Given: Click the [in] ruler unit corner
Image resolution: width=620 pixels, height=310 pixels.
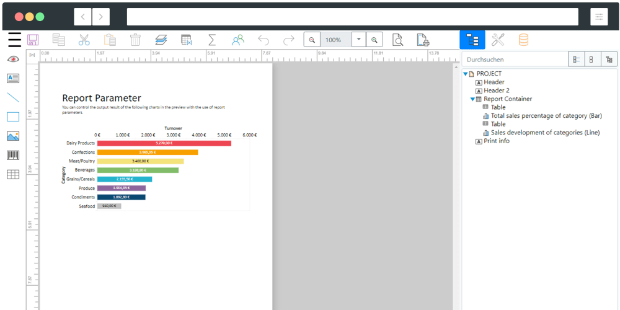Looking at the screenshot, I should pos(32,55).
